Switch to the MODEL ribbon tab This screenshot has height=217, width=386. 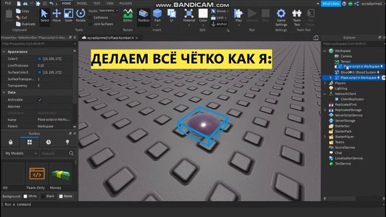82,4
